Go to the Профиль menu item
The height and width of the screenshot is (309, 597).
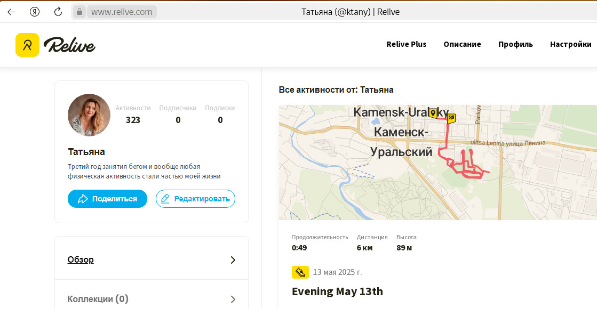515,44
